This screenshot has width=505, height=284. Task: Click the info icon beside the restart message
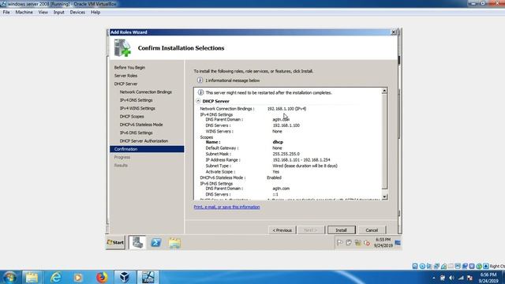click(x=200, y=92)
